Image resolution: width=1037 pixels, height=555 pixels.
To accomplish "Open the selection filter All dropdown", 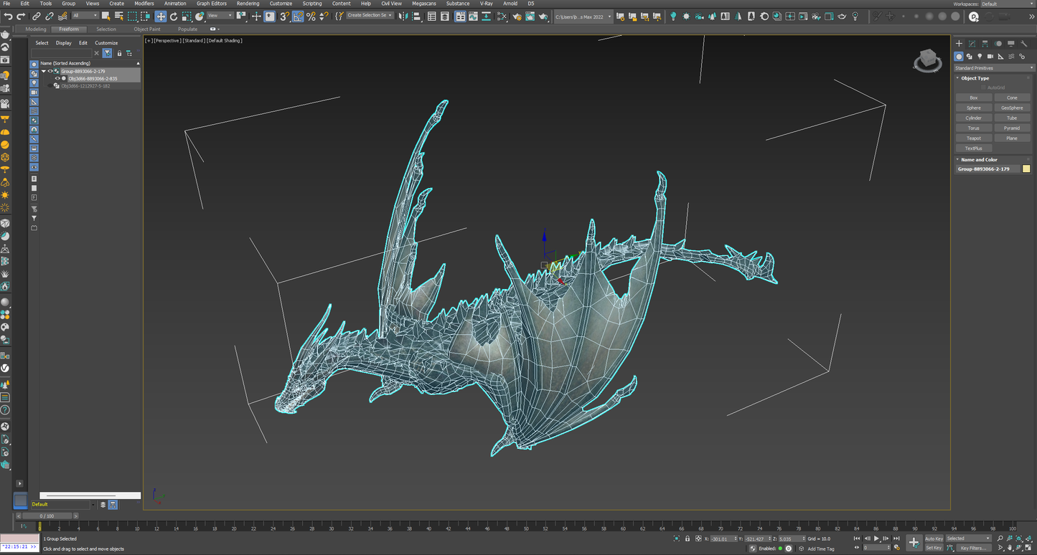I will pyautogui.click(x=85, y=16).
